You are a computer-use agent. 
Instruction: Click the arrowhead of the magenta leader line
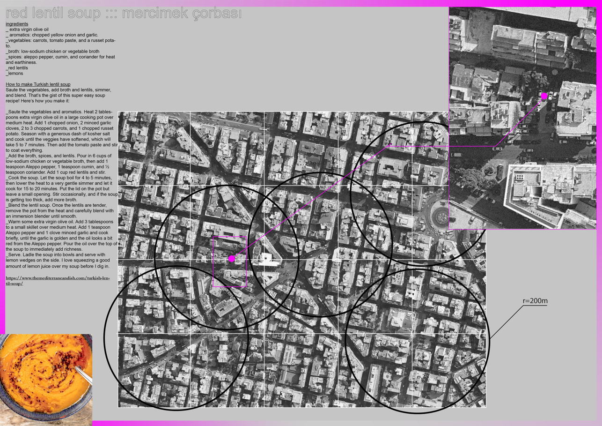[389, 146]
